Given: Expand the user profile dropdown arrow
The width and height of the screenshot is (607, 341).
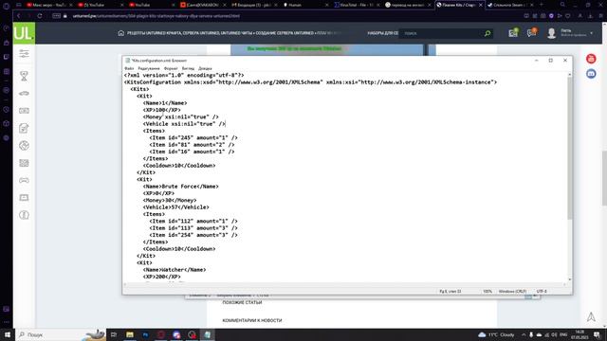Looking at the screenshot, I should coord(592,34).
